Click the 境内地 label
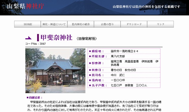Image resolution: width=189 pixels, height=112 pixels. pyautogui.click(x=96, y=80)
